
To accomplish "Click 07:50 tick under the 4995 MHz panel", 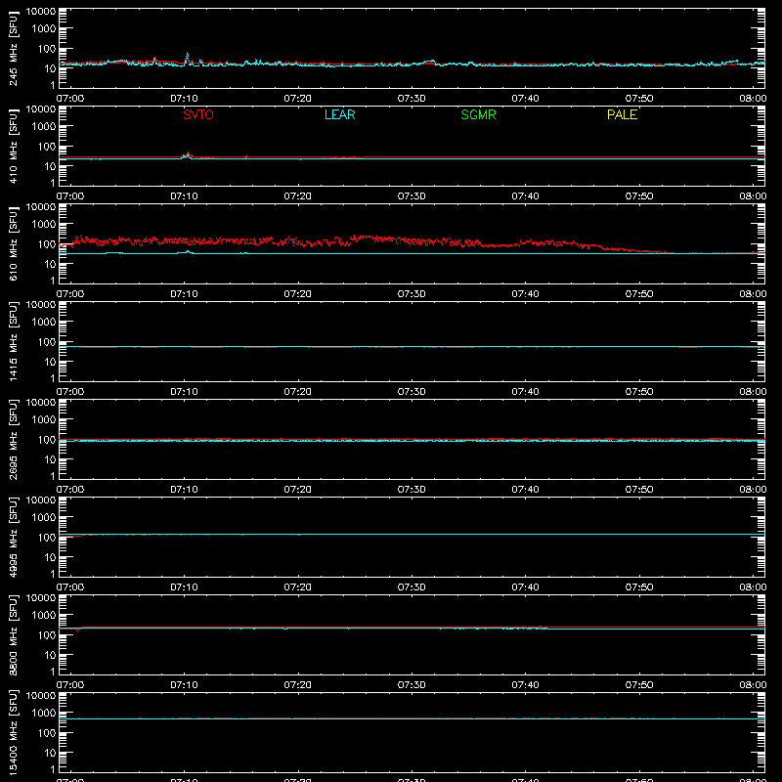I will (639, 587).
